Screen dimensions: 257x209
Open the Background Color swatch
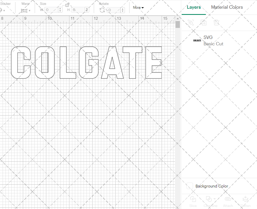[x=190, y=186]
